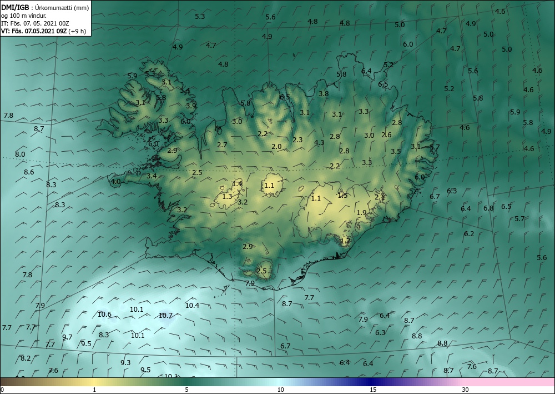Click the value '1.7' near the southeast coast
Viewport: 555px width, 394px height.
tap(345, 241)
